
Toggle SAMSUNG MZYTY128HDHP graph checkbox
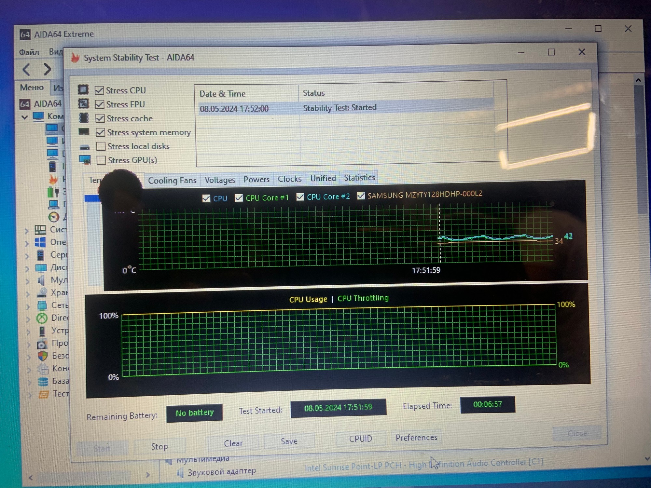[361, 196]
